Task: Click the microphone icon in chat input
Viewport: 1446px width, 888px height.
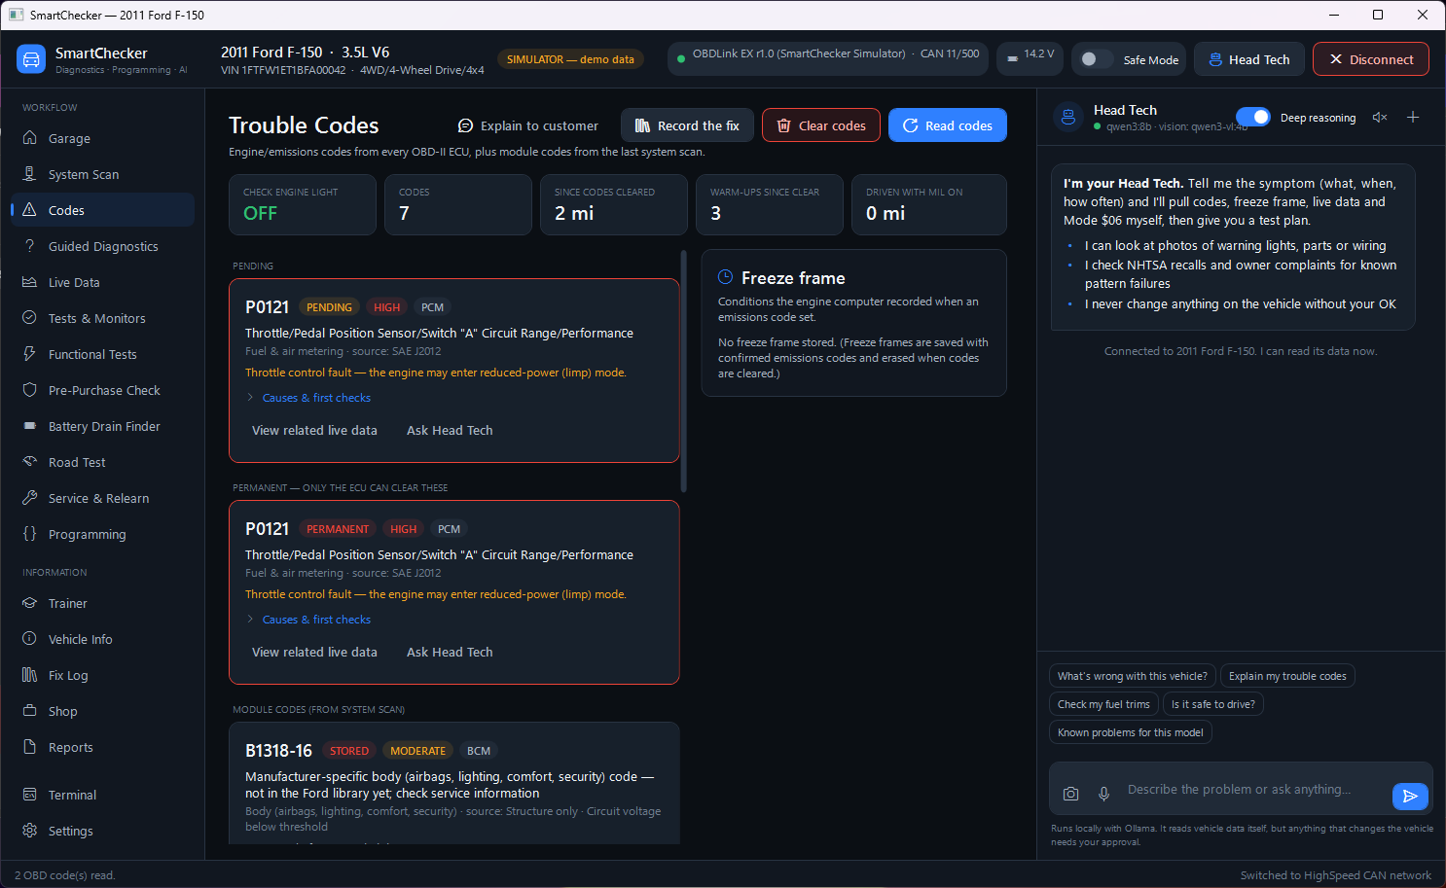Action: pos(1103,794)
